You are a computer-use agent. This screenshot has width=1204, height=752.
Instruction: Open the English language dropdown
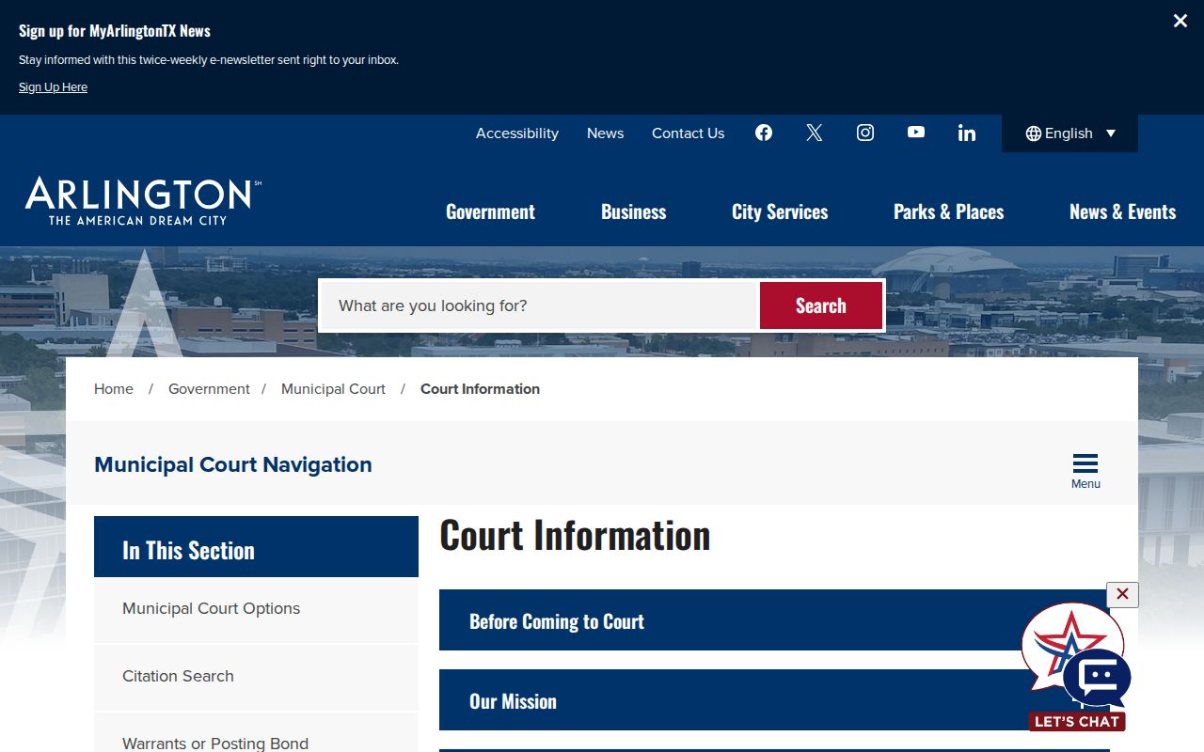pyautogui.click(x=1069, y=133)
